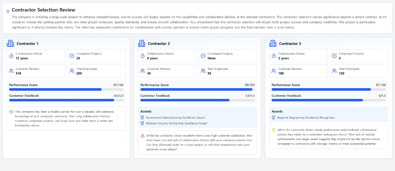Click the people icon beside Contractor 1's Total Employees
Screen dimensions: 395x171
tap(72, 71)
